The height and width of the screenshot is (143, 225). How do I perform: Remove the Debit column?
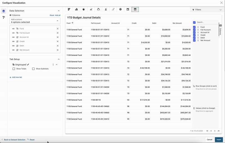click(58, 46)
